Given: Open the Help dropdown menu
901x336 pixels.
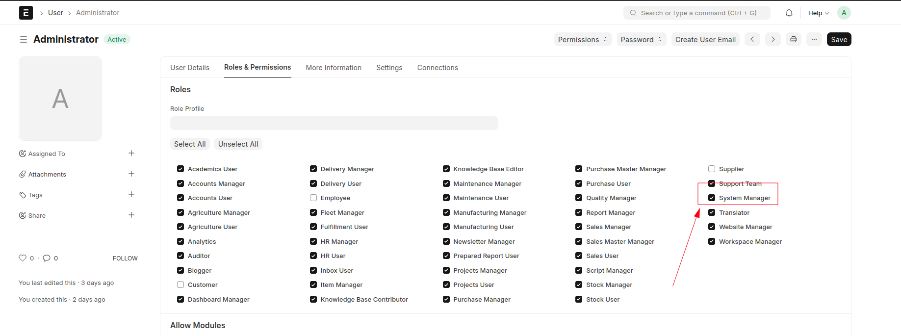Looking at the screenshot, I should click(818, 13).
